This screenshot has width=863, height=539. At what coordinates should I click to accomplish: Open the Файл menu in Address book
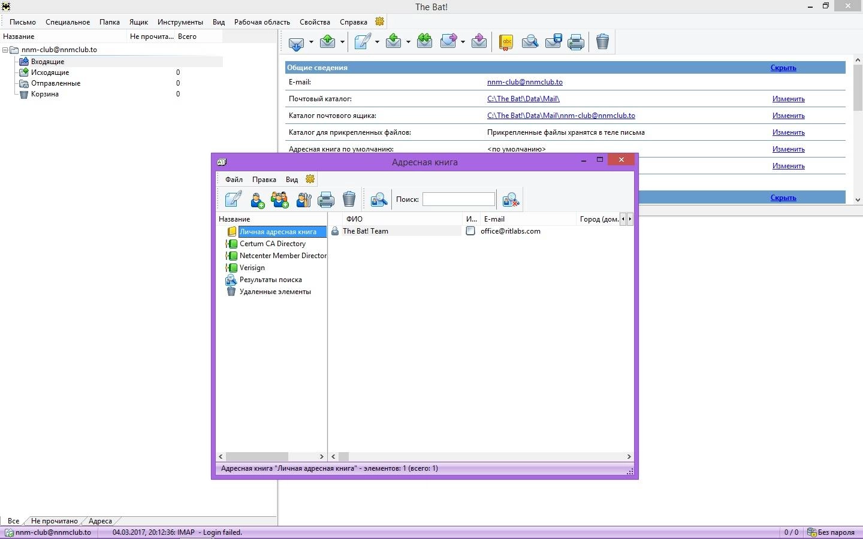tap(234, 180)
